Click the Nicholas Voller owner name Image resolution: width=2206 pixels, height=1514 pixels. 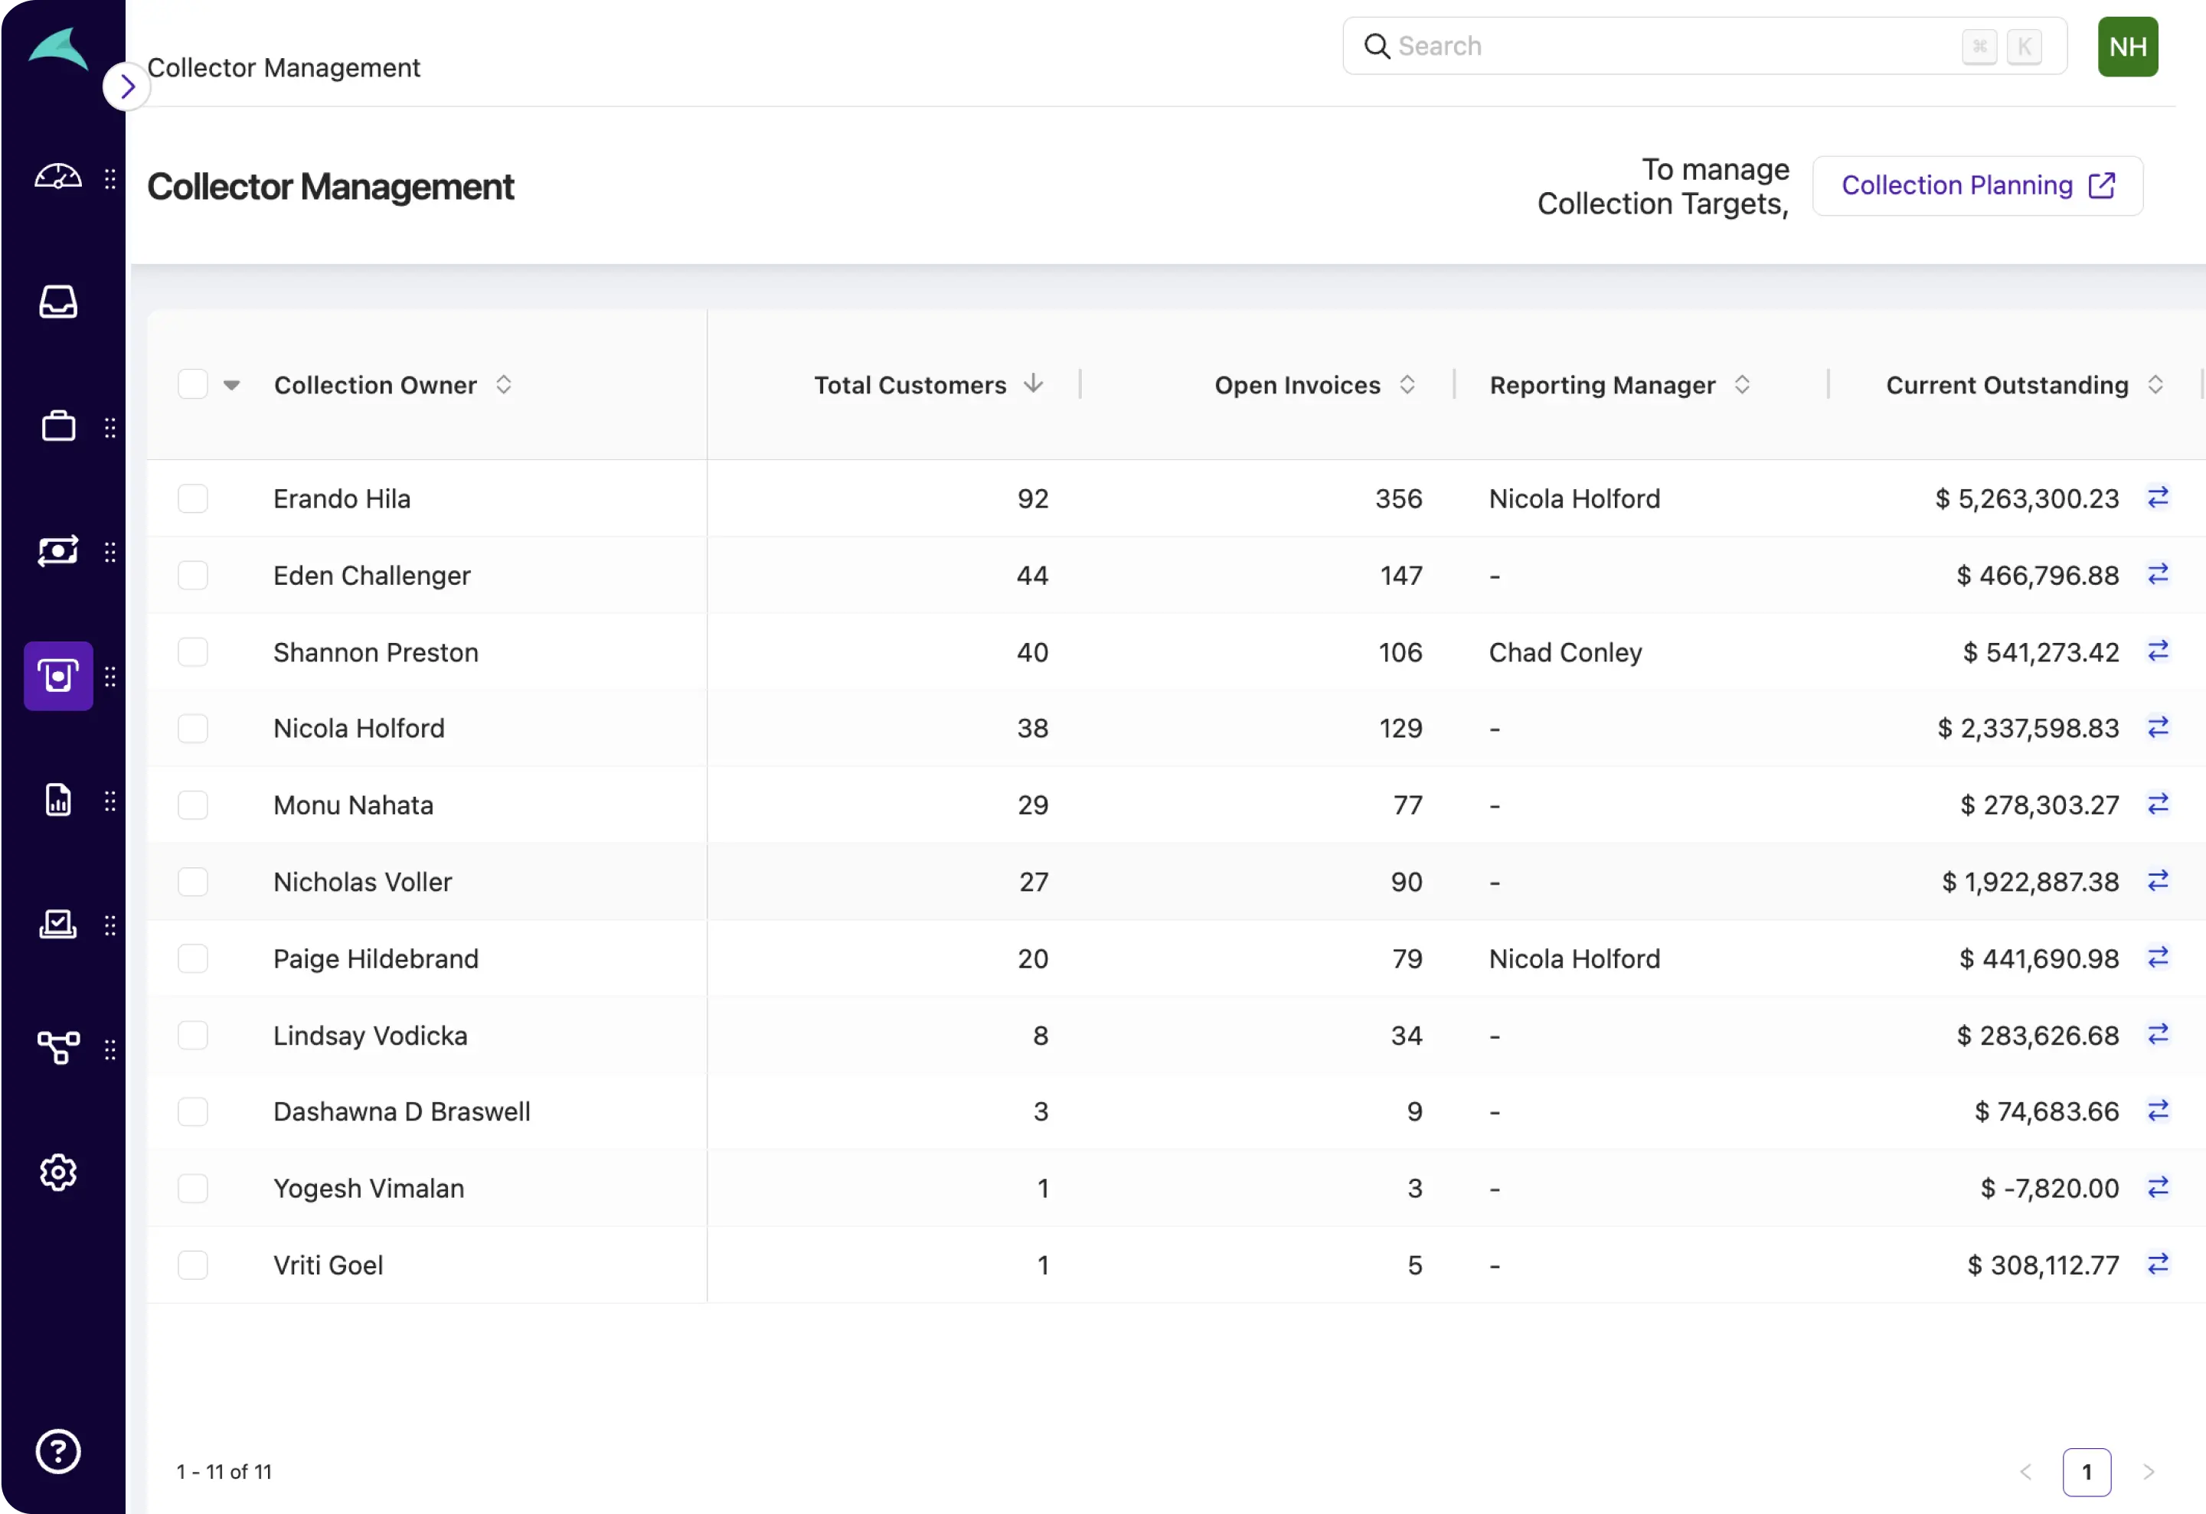pyautogui.click(x=363, y=883)
